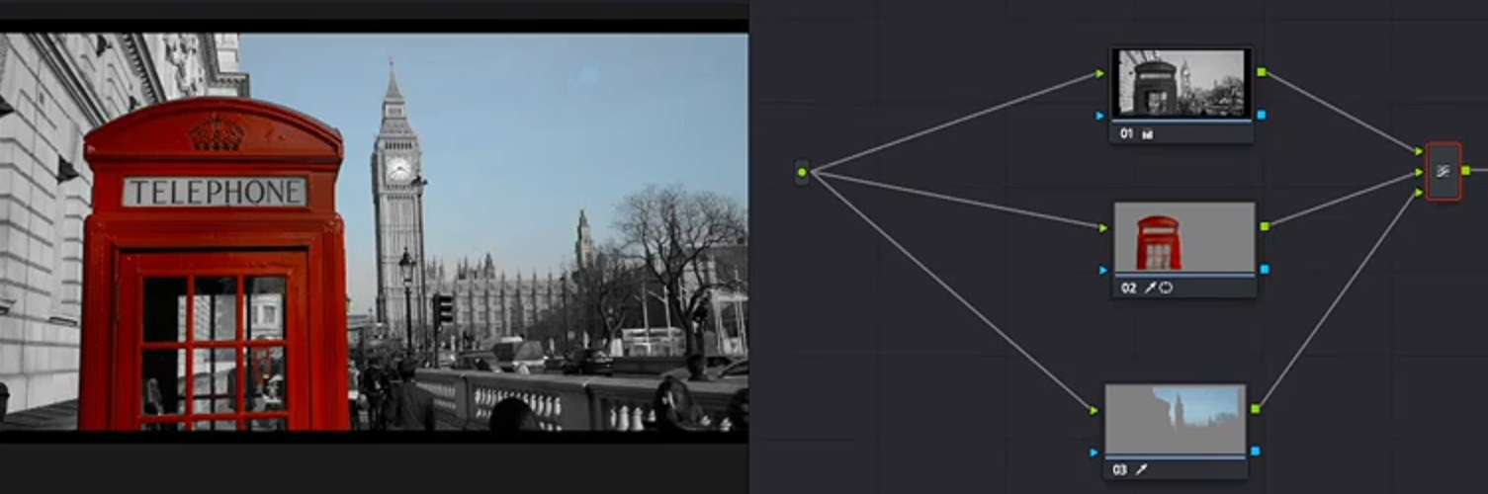Screen dimensions: 1488x494
Task: Click node 02 green RGB output square
Action: point(1265,226)
